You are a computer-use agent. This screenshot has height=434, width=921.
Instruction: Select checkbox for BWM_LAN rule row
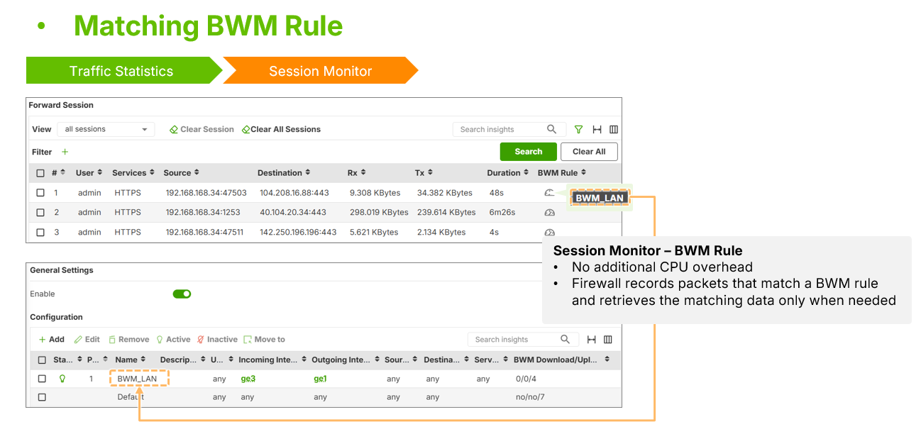click(42, 379)
